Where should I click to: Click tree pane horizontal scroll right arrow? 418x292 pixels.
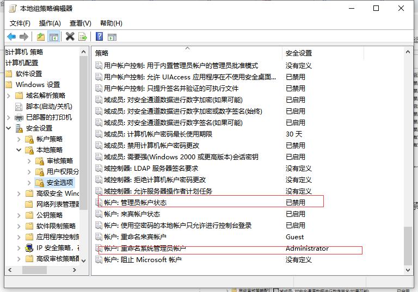[75, 270]
